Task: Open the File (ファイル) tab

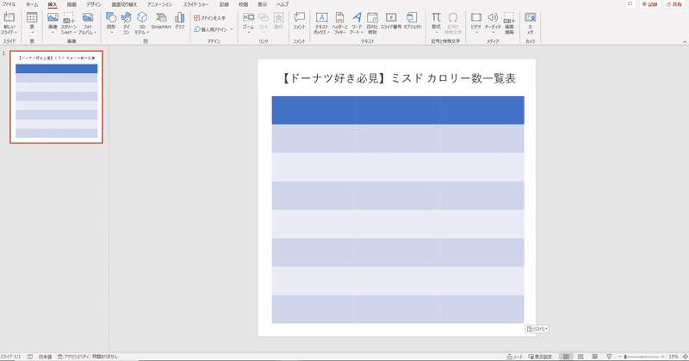Action: 9,4
